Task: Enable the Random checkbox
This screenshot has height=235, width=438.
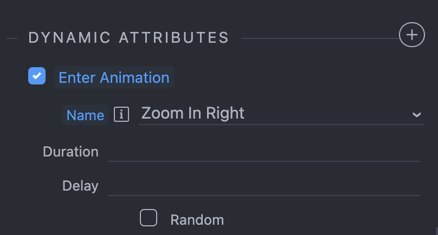Action: (149, 218)
